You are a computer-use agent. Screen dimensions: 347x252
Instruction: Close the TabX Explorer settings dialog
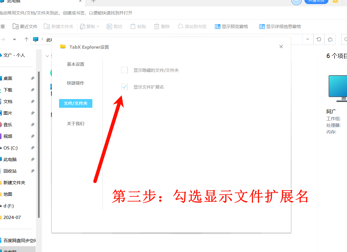pyautogui.click(x=281, y=47)
